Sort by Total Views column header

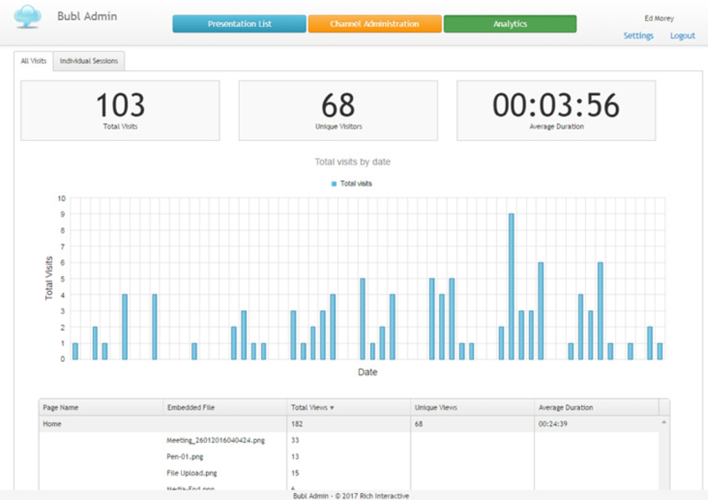(349, 407)
